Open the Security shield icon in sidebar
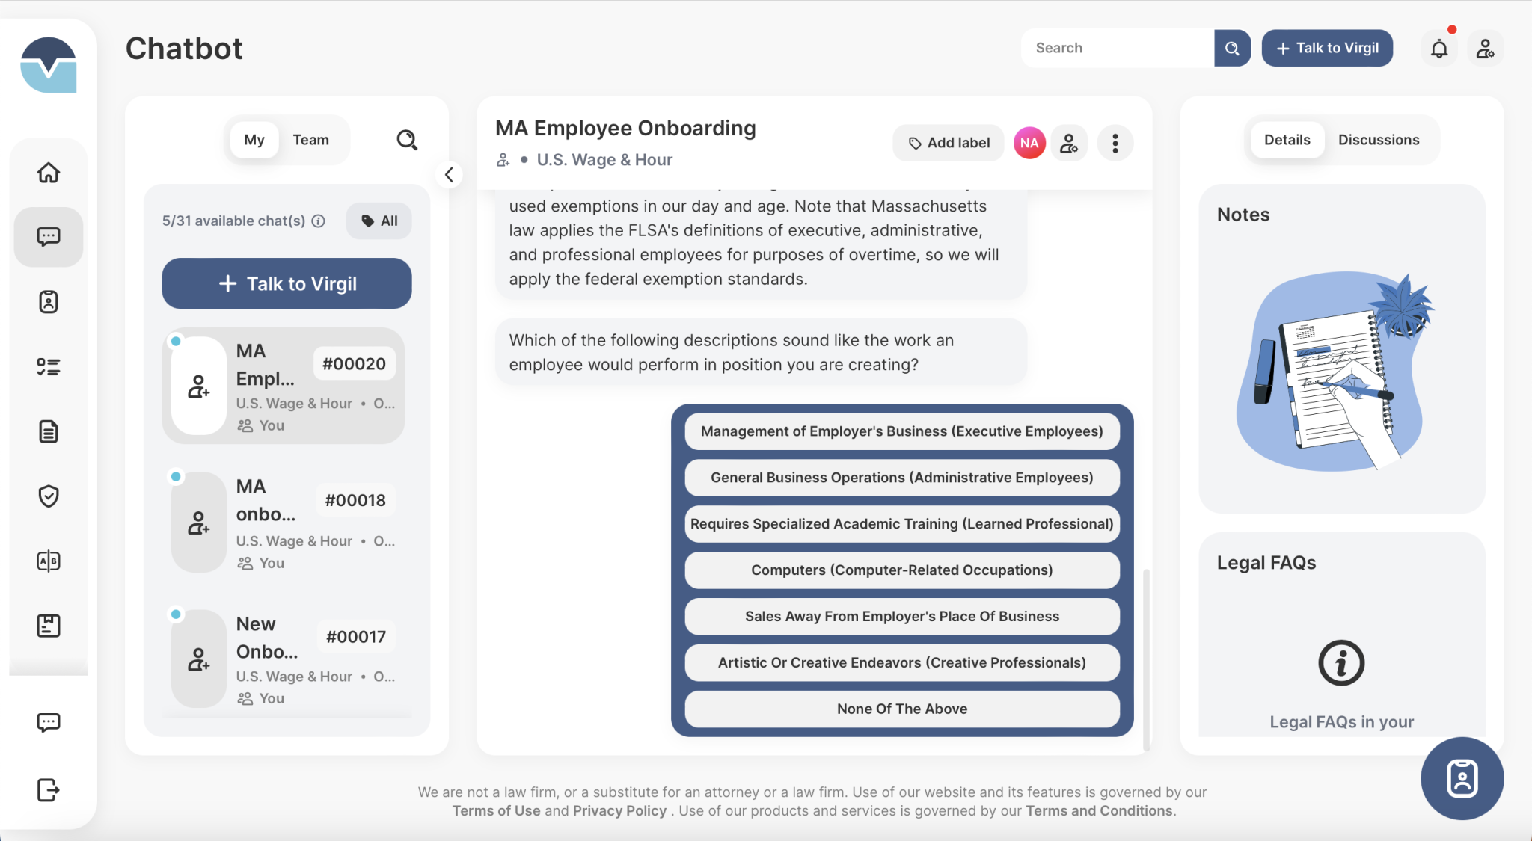The width and height of the screenshot is (1532, 841). click(48, 496)
